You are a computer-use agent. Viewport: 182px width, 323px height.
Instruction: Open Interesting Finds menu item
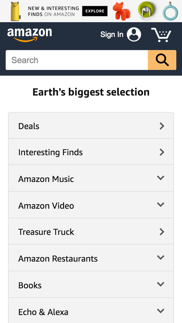click(91, 152)
